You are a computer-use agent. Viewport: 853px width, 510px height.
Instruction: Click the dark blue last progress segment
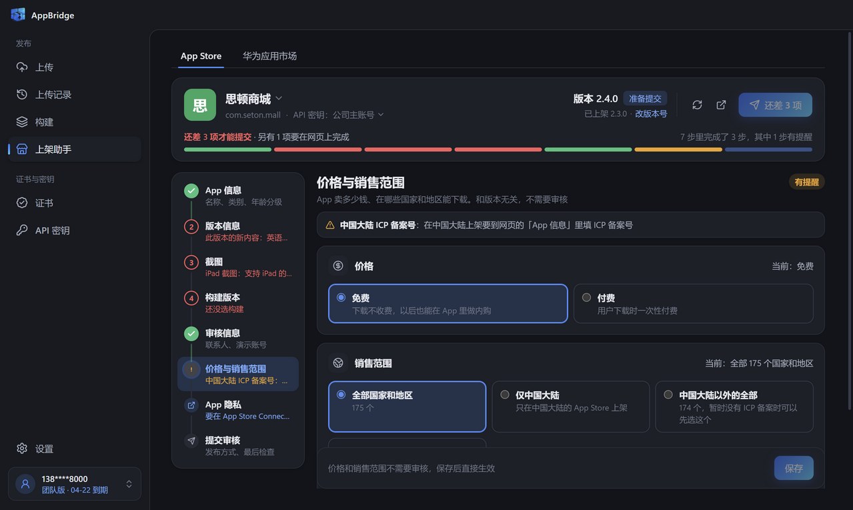pyautogui.click(x=768, y=150)
